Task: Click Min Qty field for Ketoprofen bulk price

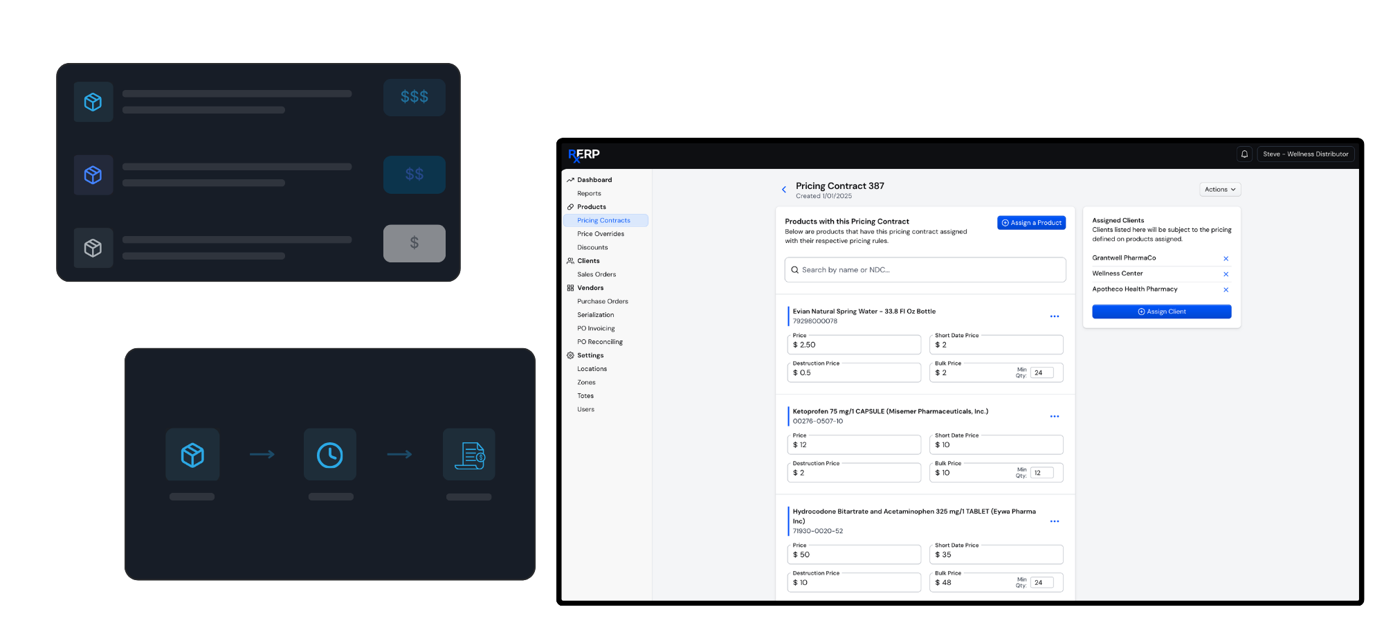Action: coord(1041,473)
